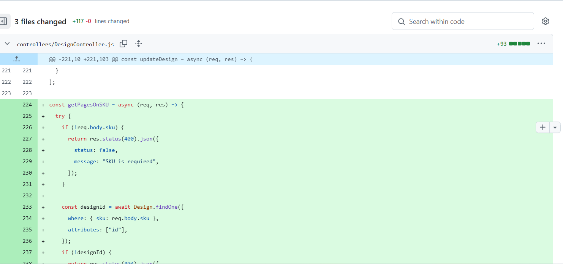563x264 pixels.
Task: Expand all lines in DesignController.js
Action: point(139,44)
